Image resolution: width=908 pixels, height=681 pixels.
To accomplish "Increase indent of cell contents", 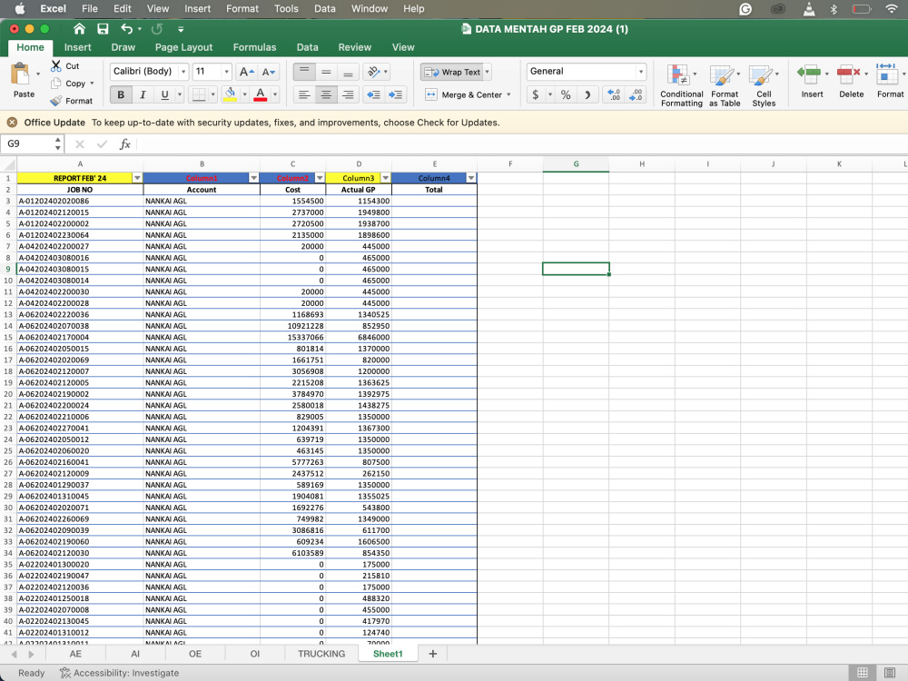I will click(396, 94).
